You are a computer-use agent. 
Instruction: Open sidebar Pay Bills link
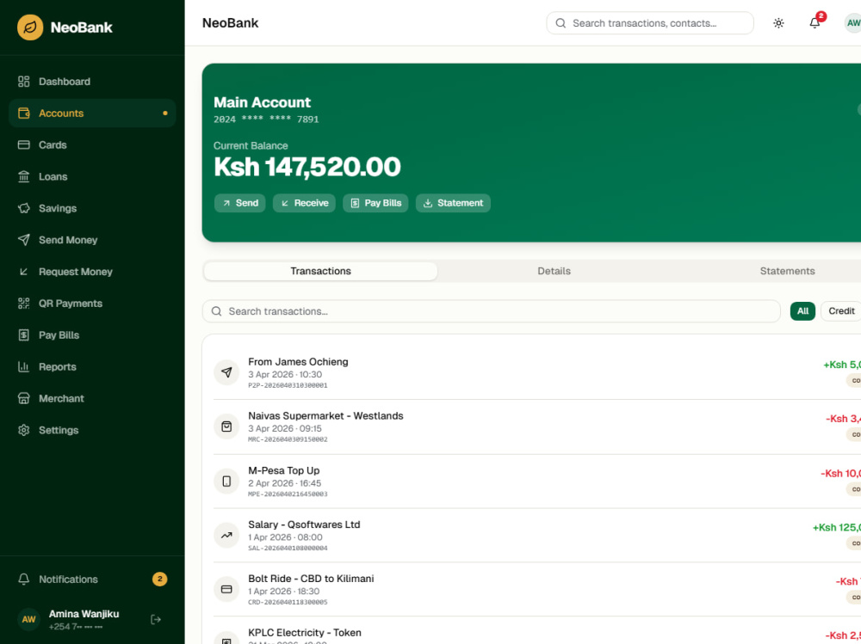92,335
